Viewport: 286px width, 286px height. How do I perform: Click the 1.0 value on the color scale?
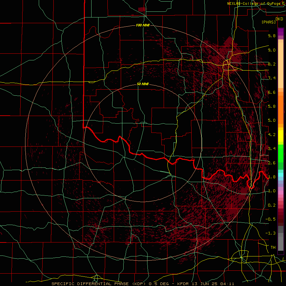tap(272, 191)
